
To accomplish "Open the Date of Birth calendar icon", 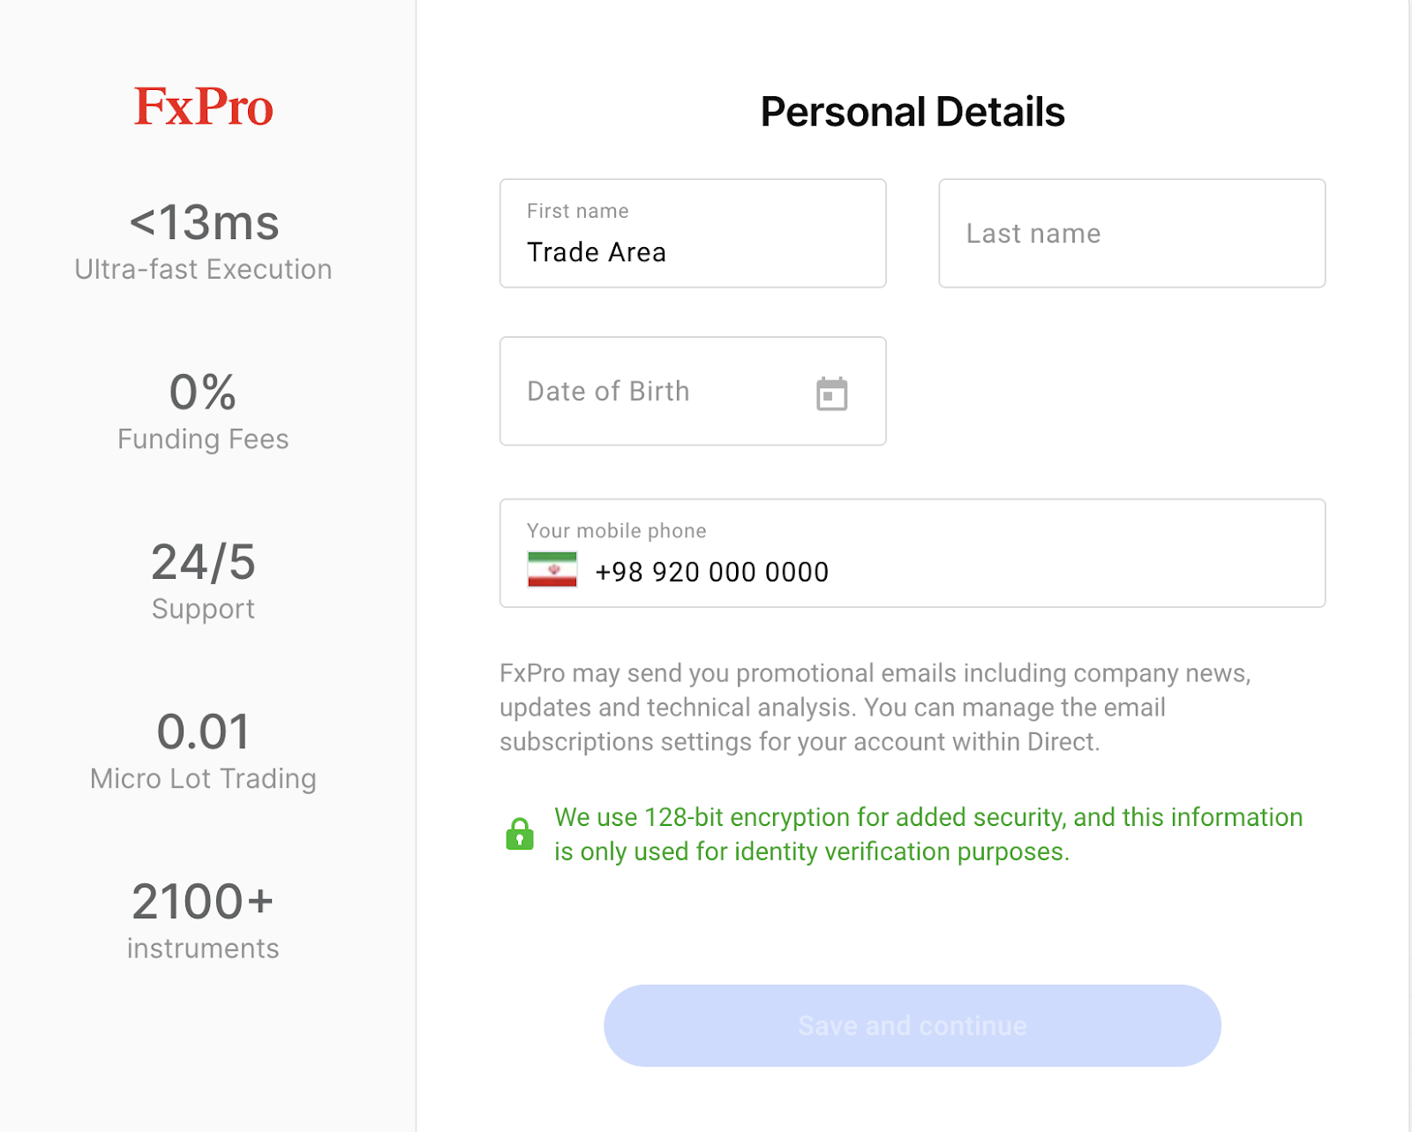I will click(831, 394).
